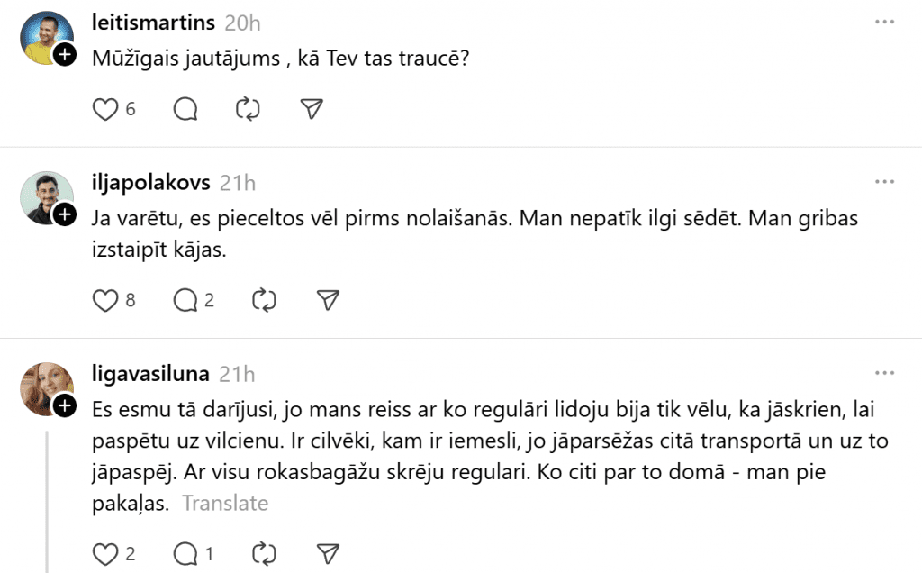
Task: Open replies on the ligavasiluna post
Action: tap(185, 552)
